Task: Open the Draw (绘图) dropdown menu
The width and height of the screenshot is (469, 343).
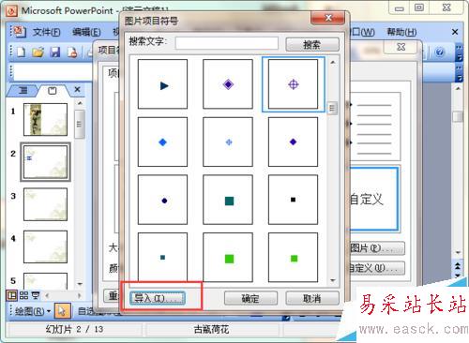Action: (x=33, y=311)
